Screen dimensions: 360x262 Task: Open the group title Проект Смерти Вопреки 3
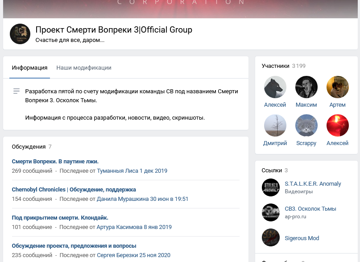[114, 29]
